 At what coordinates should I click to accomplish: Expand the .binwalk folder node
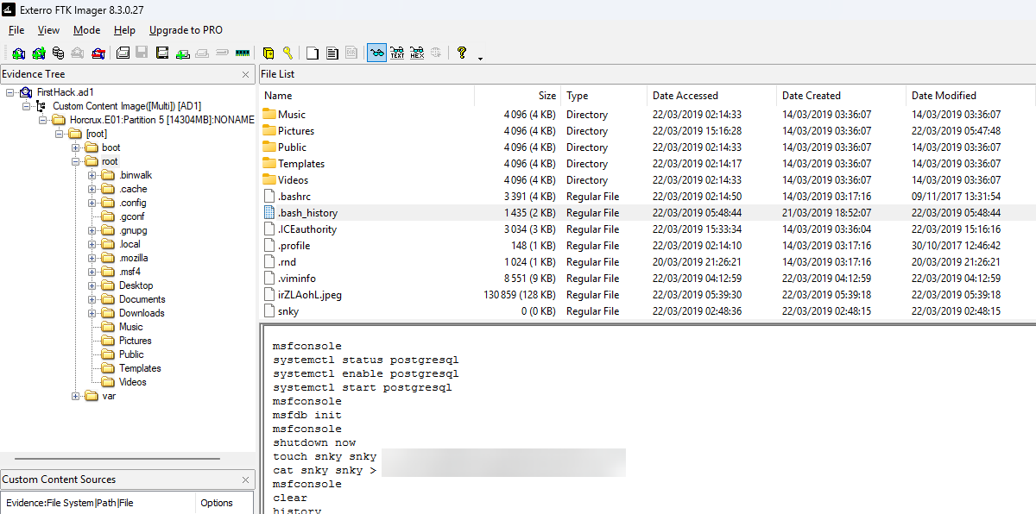pyautogui.click(x=92, y=175)
